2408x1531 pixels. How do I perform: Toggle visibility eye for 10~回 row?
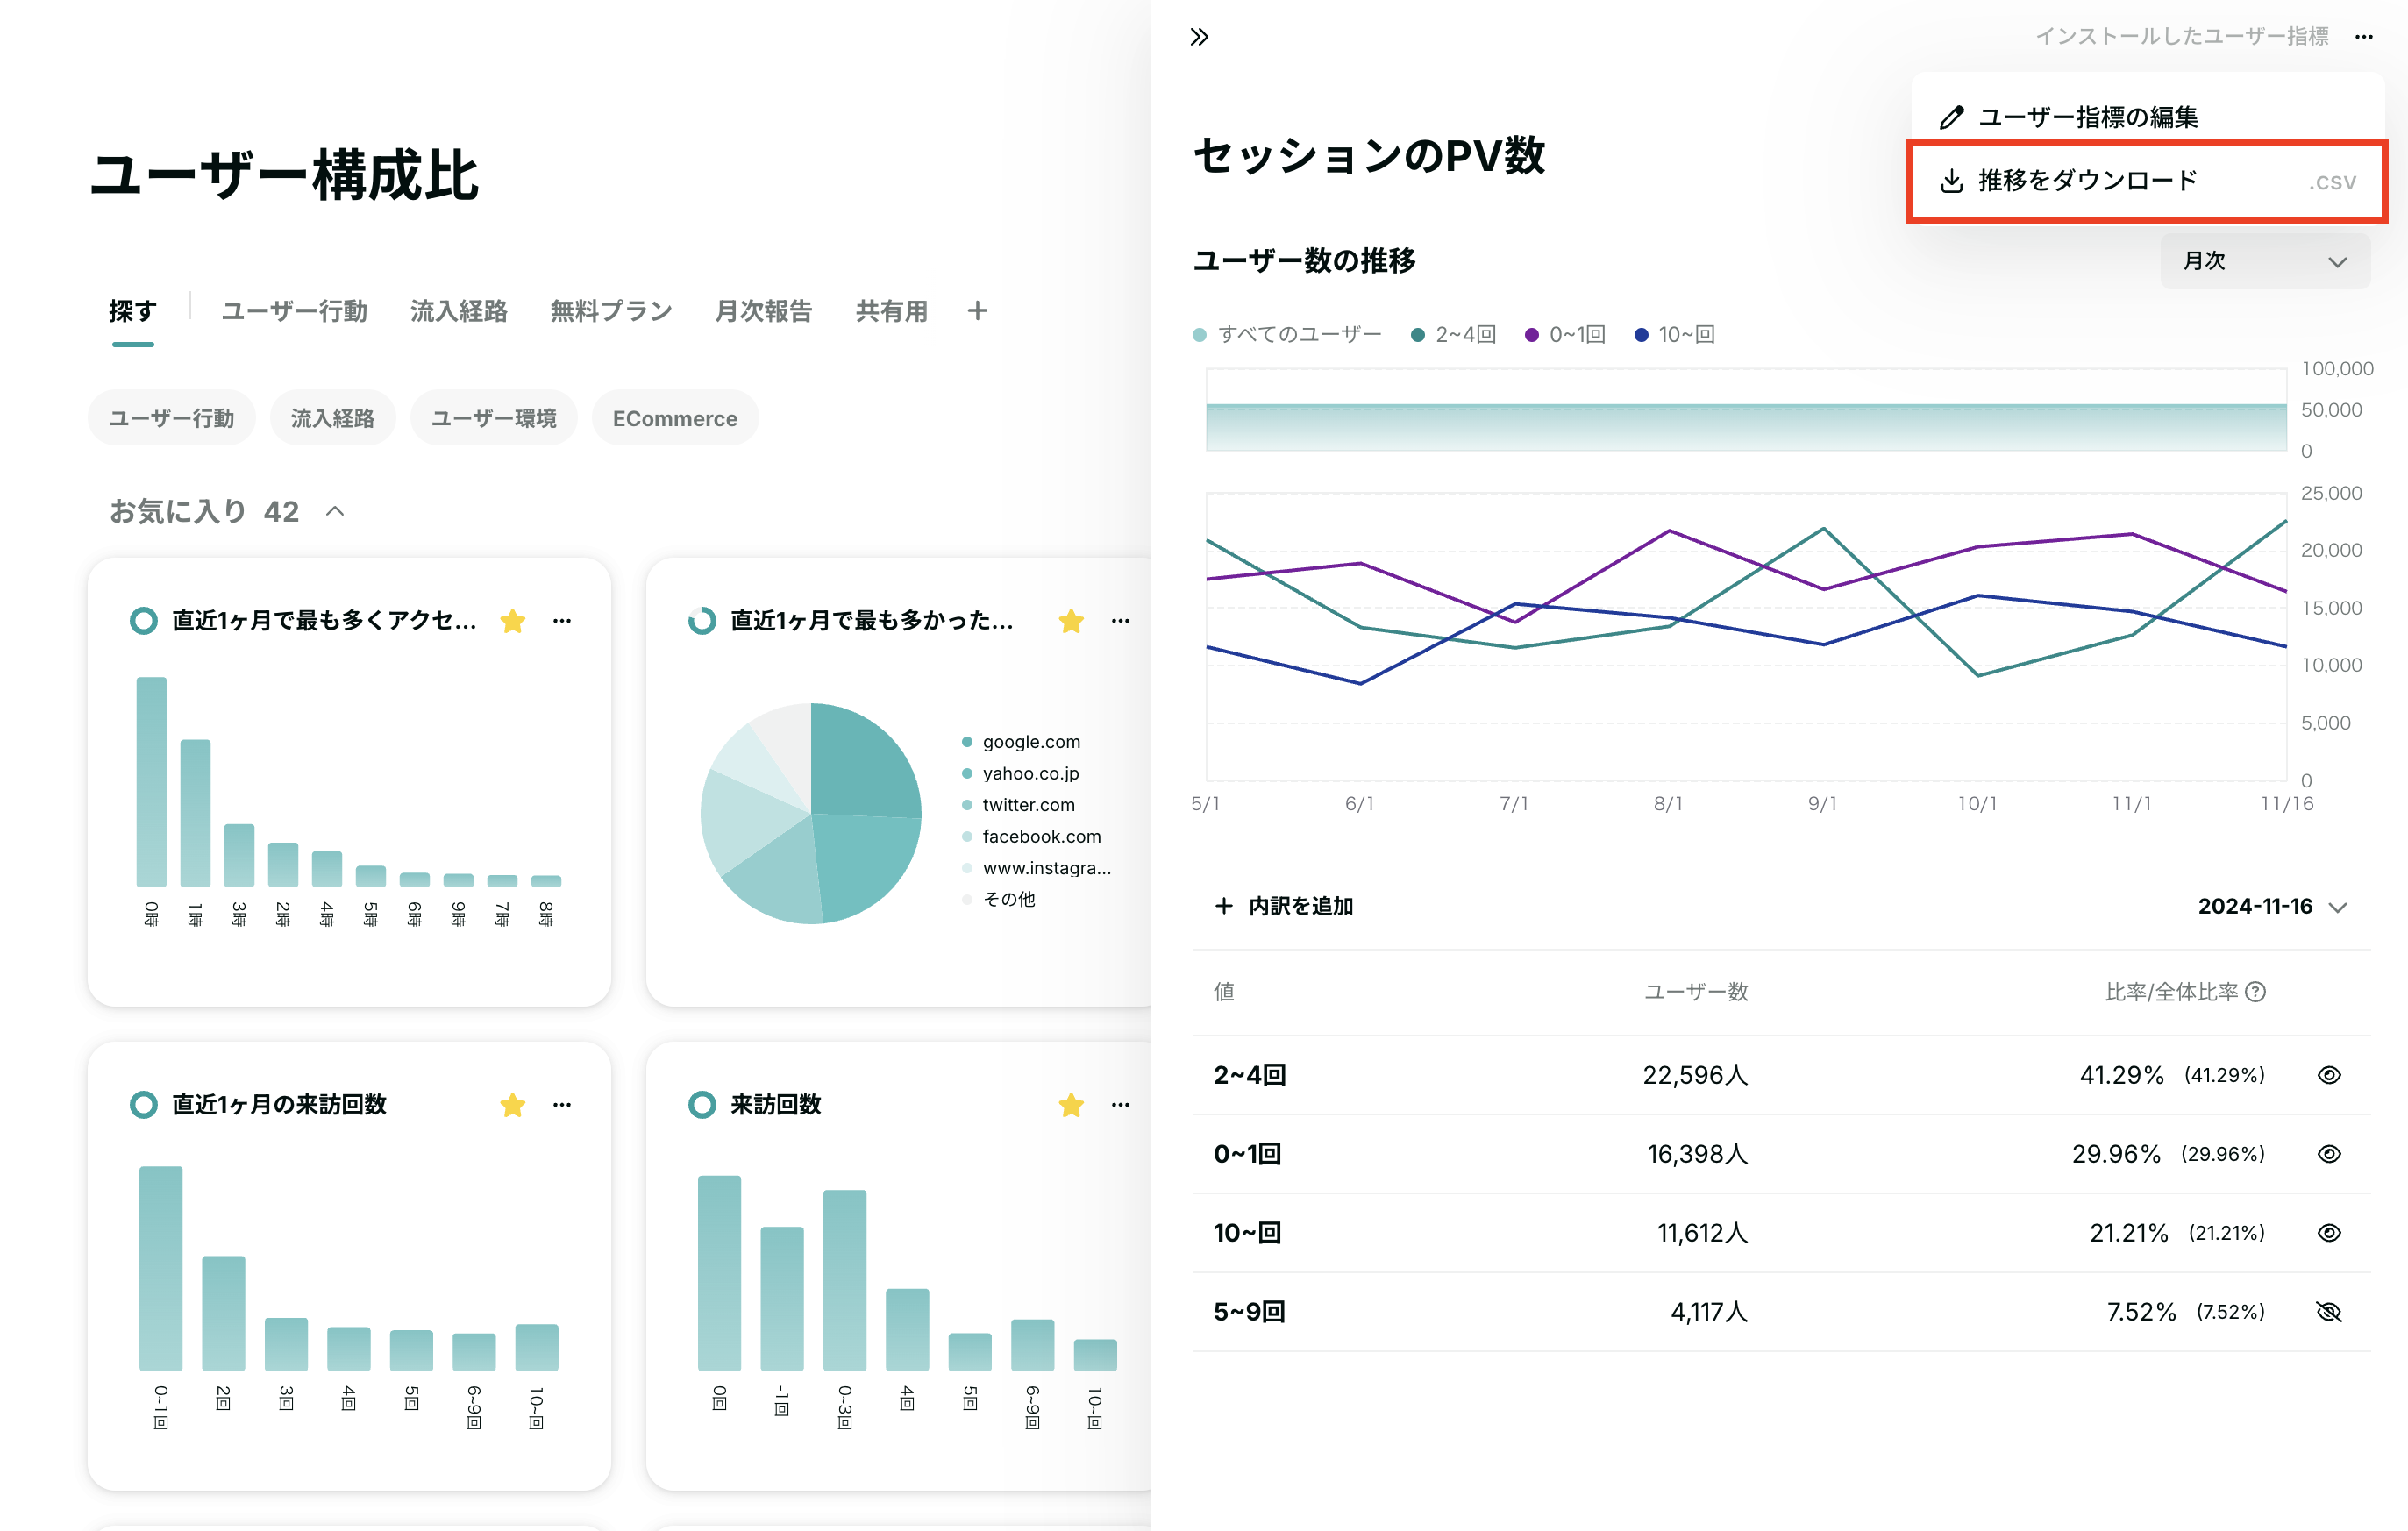click(2329, 1233)
